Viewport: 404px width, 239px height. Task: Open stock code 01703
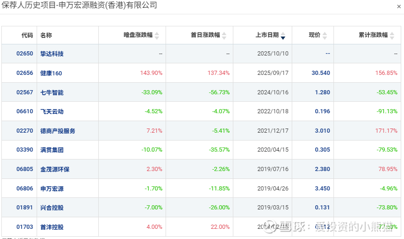point(25,227)
